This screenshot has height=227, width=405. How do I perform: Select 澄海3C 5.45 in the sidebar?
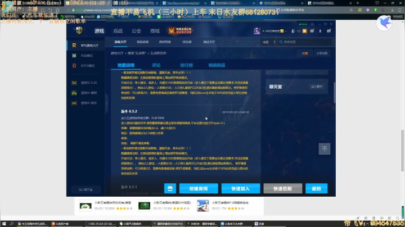tap(85, 83)
